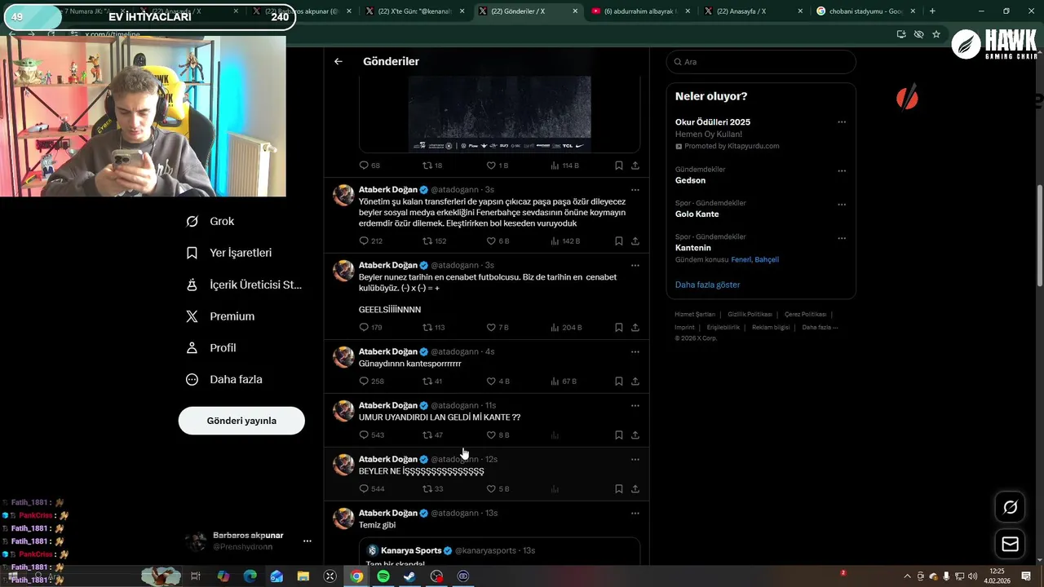This screenshot has height=587, width=1044.
Task: Open more options on 'Beyler nunez' post
Action: click(x=635, y=265)
